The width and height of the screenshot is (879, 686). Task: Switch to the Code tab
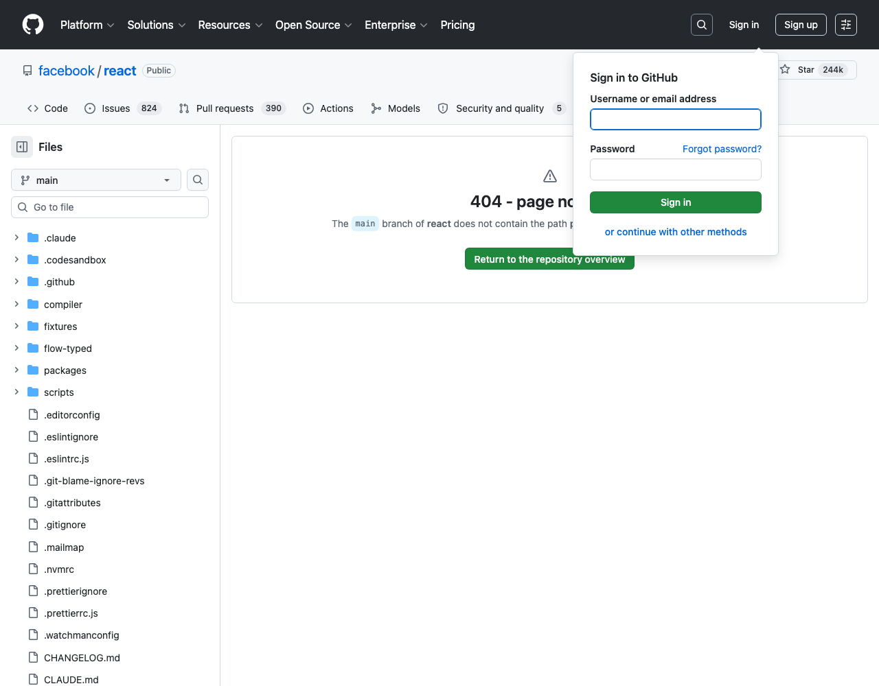[x=47, y=108]
